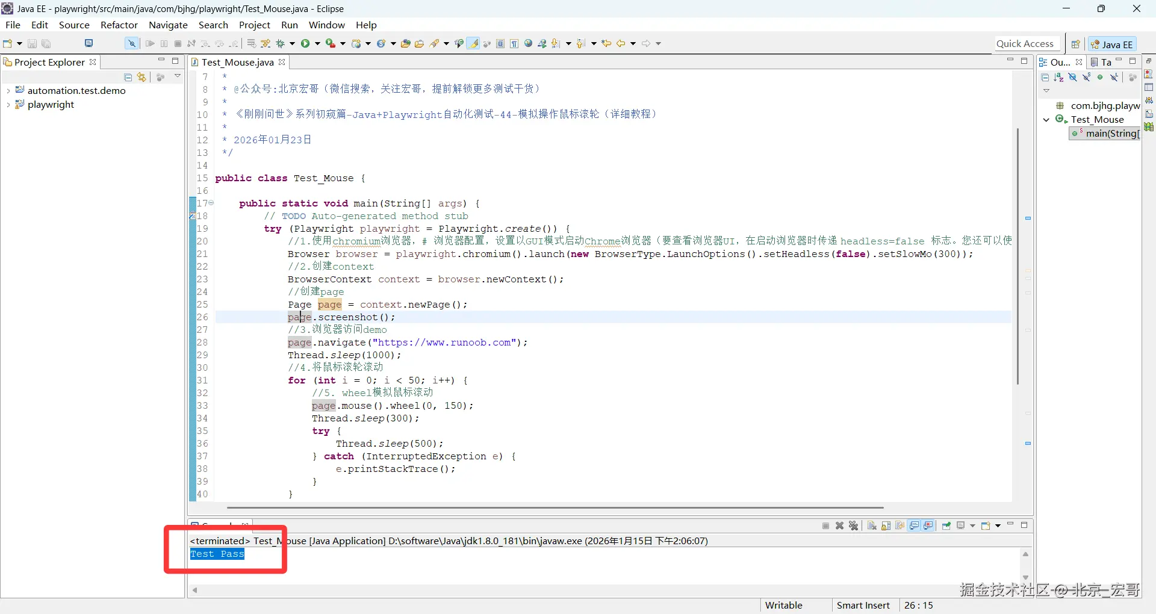Expand the playwright project node

pyautogui.click(x=8, y=105)
